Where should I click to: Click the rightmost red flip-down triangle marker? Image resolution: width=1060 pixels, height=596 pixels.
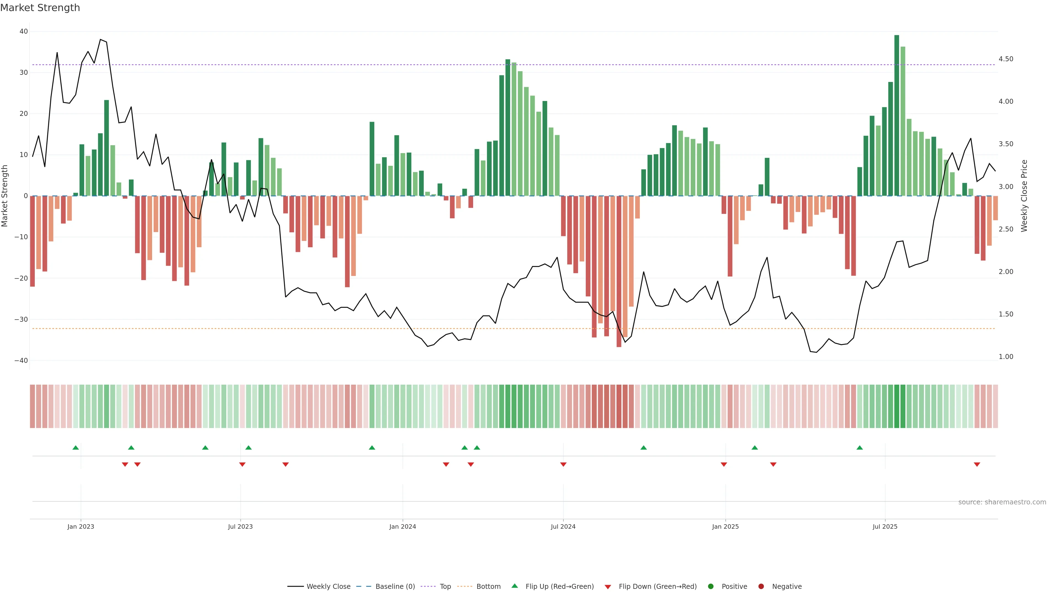pyautogui.click(x=977, y=464)
